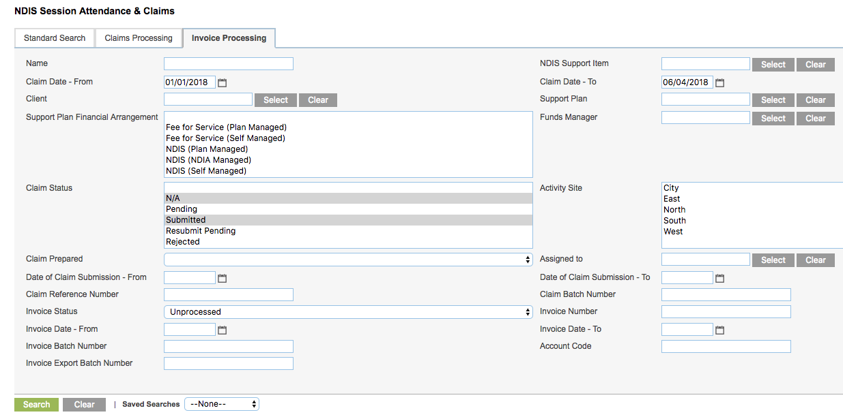Select City in Activity Site list
The height and width of the screenshot is (419, 843).
pos(752,188)
